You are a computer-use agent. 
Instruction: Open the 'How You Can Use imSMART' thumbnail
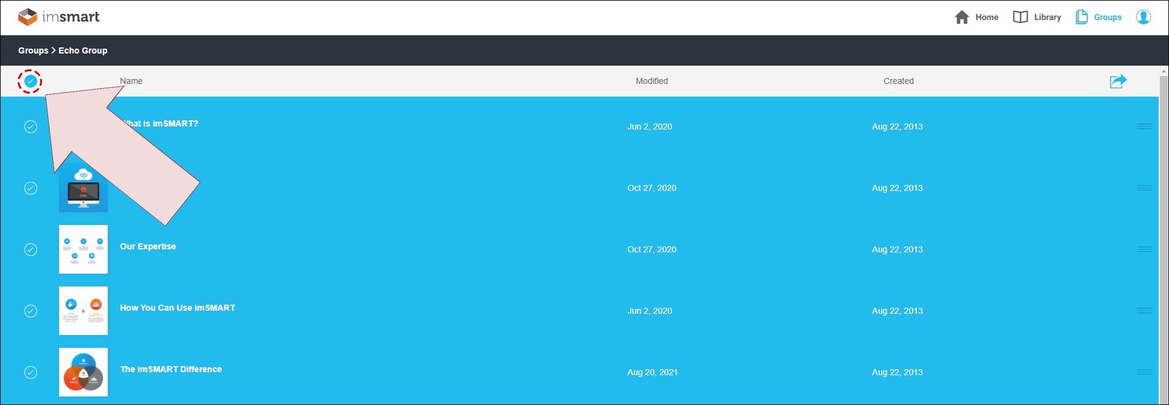[x=83, y=311]
